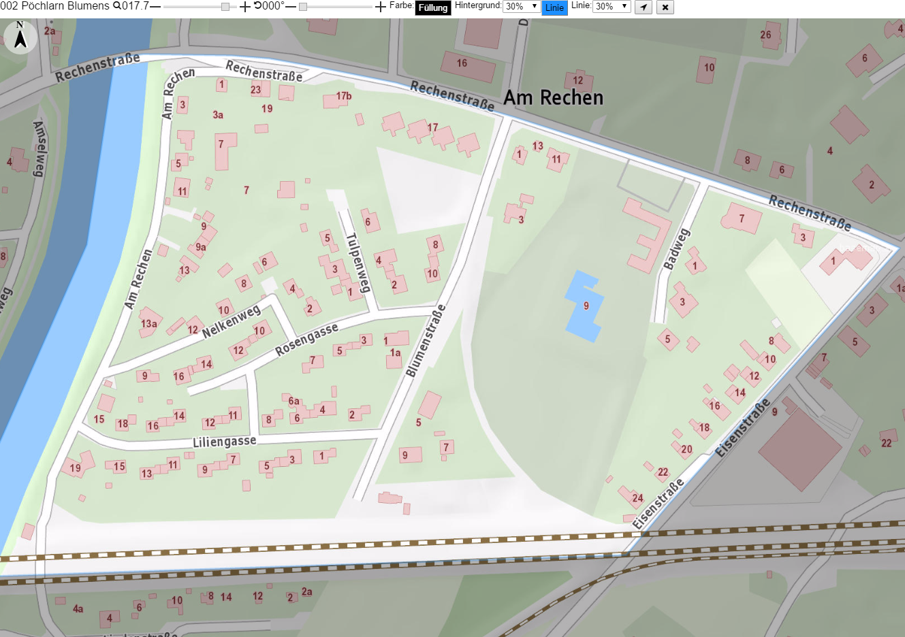Increase zoom with the plus icon
The width and height of the screenshot is (905, 637).
coord(245,7)
